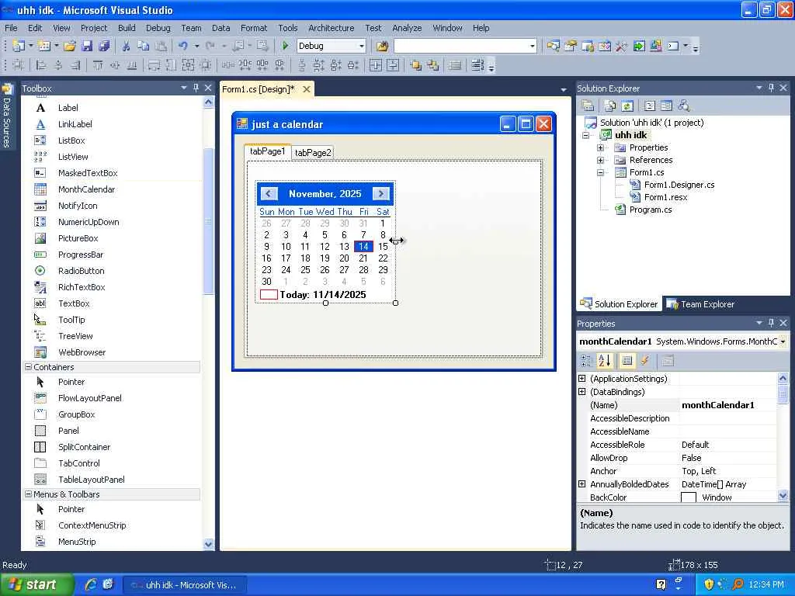
Task: Start debugging with the green play icon
Action: 285,46
